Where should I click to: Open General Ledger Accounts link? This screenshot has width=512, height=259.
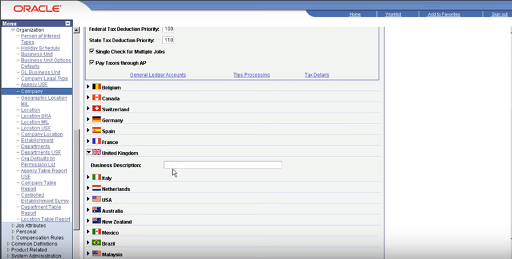pos(157,75)
